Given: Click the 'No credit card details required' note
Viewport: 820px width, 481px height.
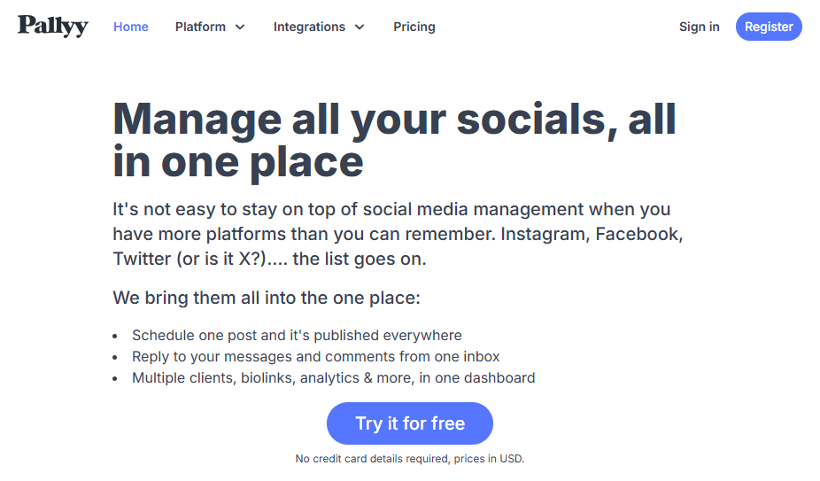Looking at the screenshot, I should pyautogui.click(x=410, y=459).
